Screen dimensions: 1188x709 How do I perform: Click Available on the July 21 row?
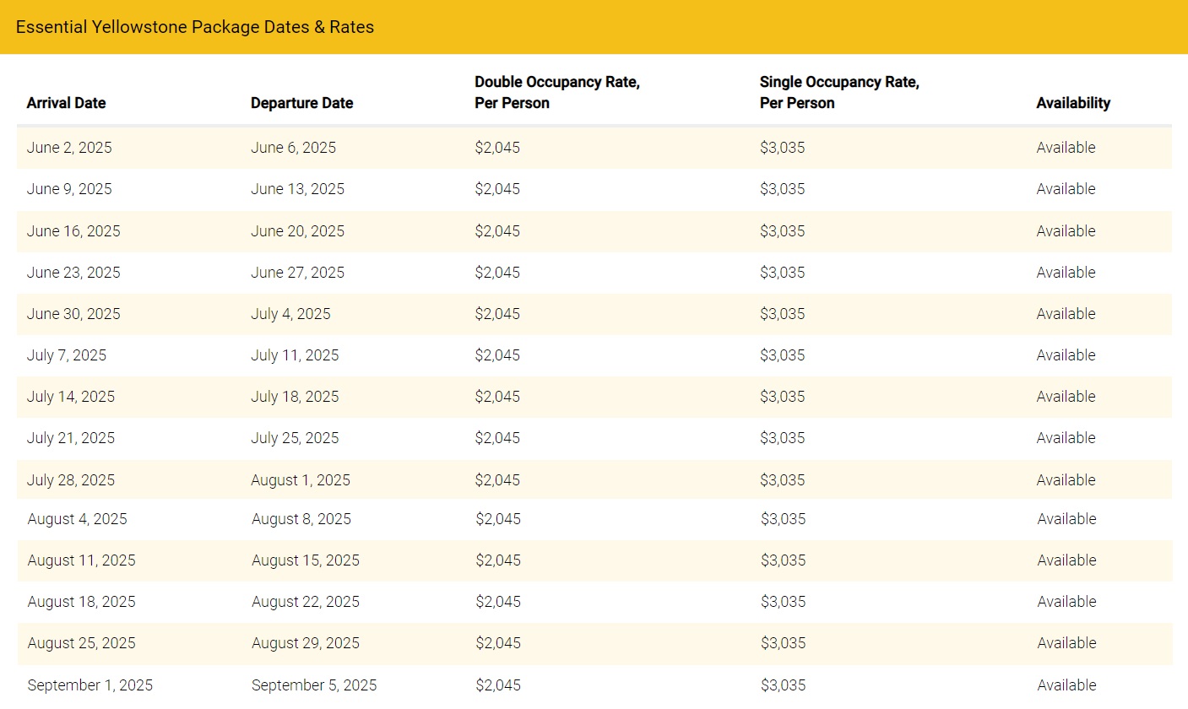point(1066,437)
